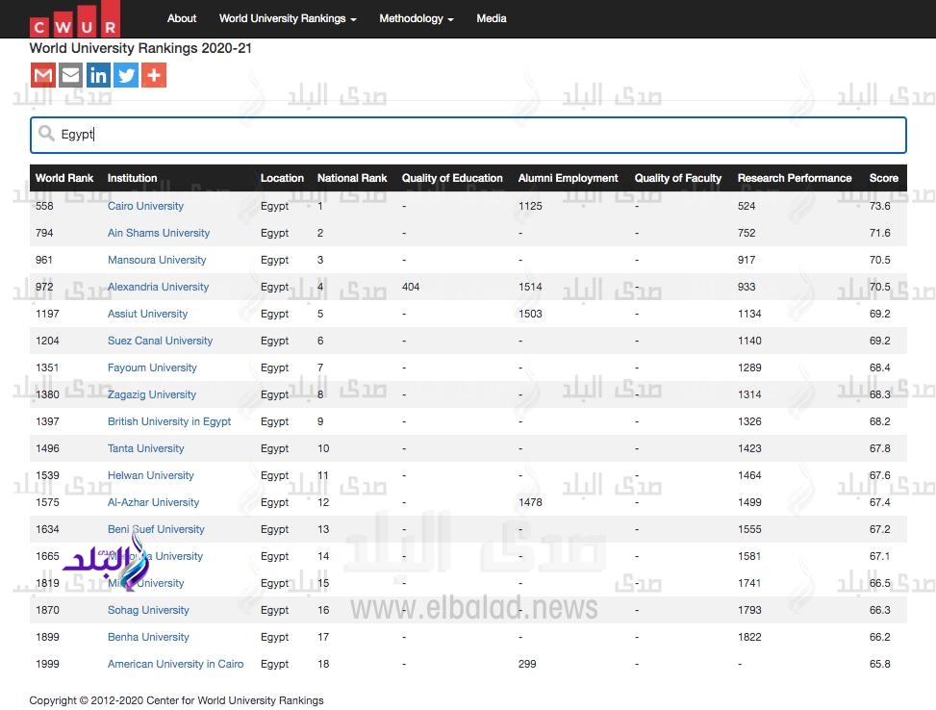Expand the Methodology dropdown
The image size is (936, 710).
(417, 18)
